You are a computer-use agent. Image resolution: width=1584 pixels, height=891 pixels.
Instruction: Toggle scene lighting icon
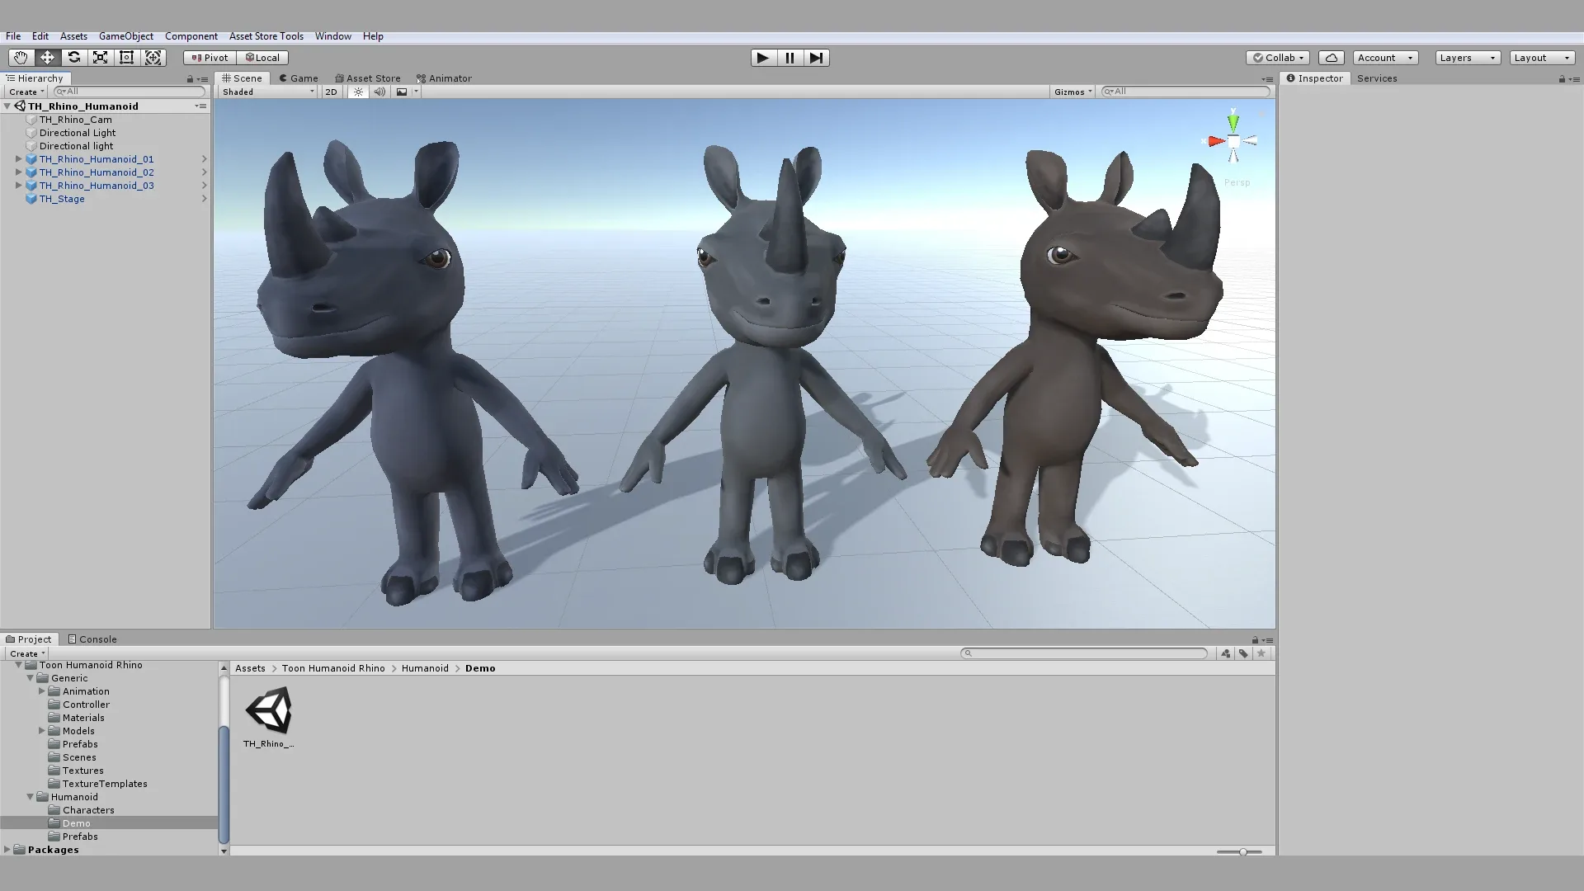(x=358, y=92)
